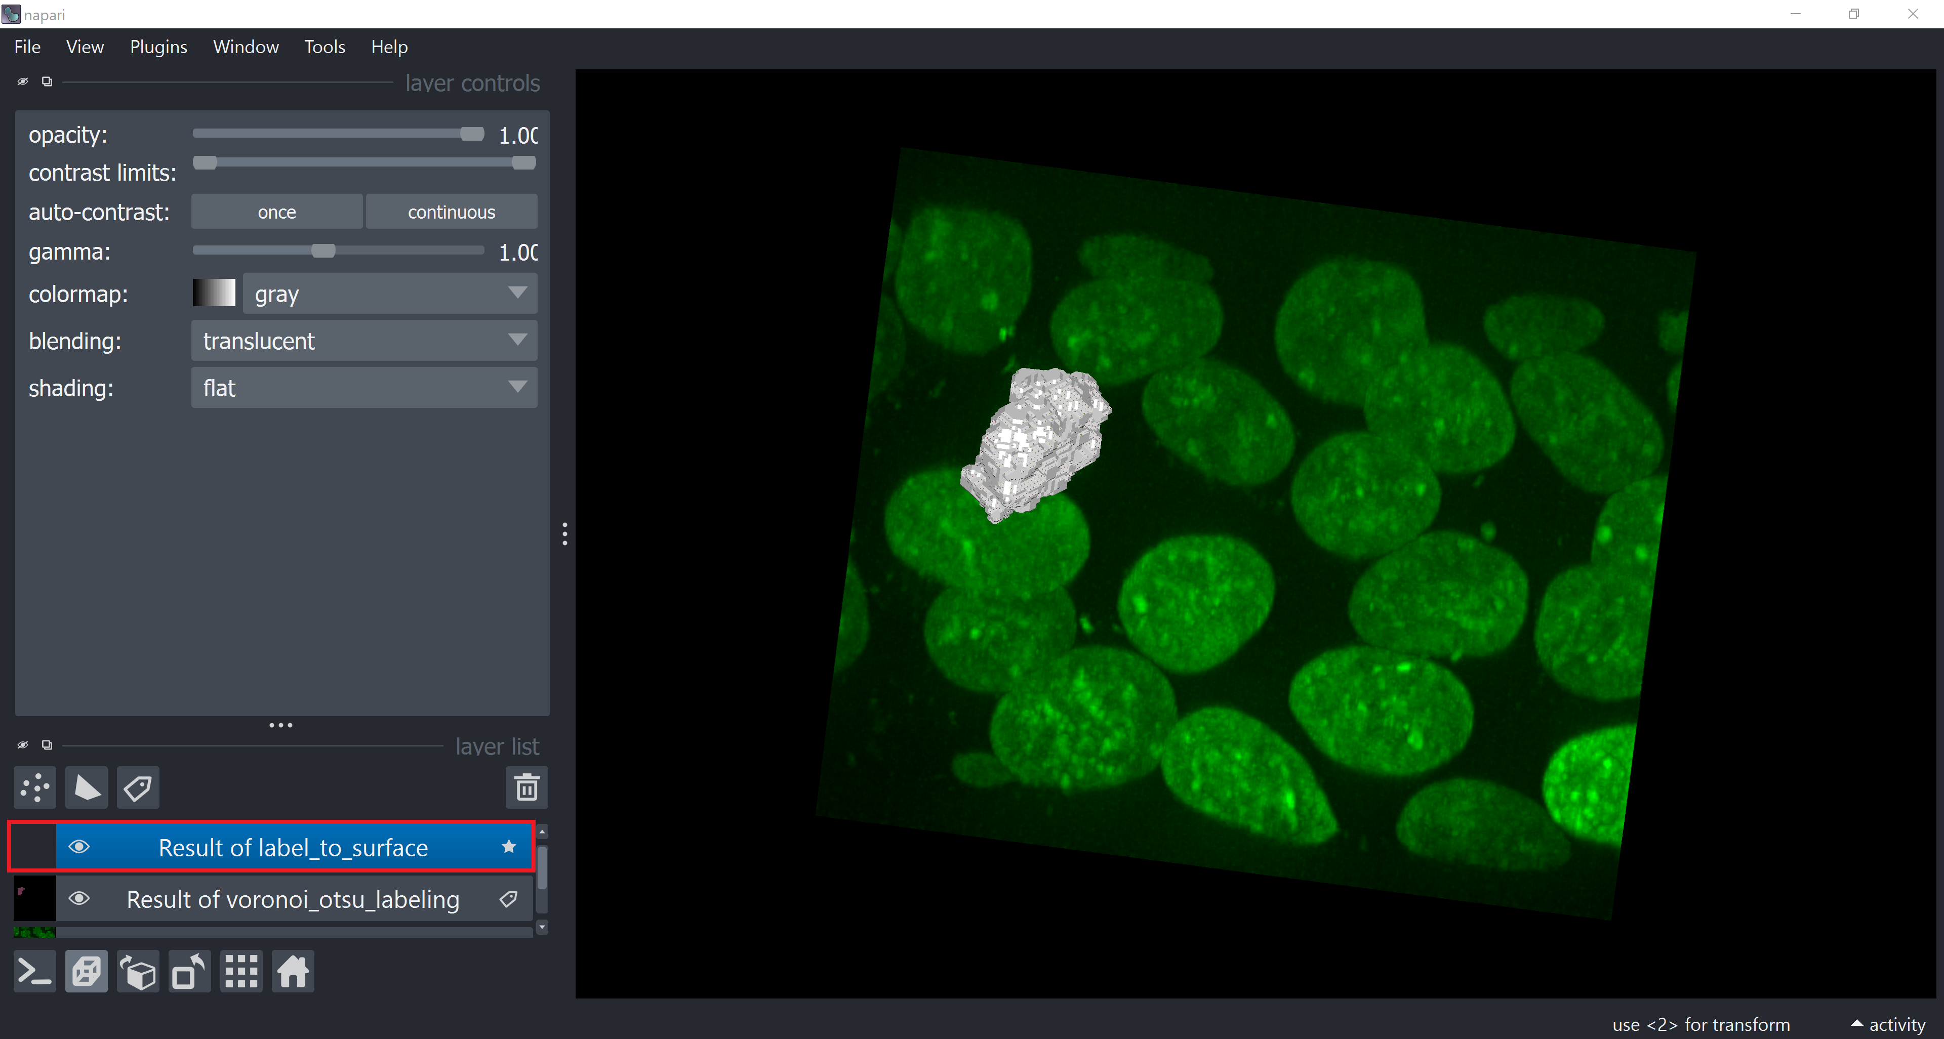1944x1039 pixels.
Task: Open the console terminal icon
Action: tap(35, 971)
